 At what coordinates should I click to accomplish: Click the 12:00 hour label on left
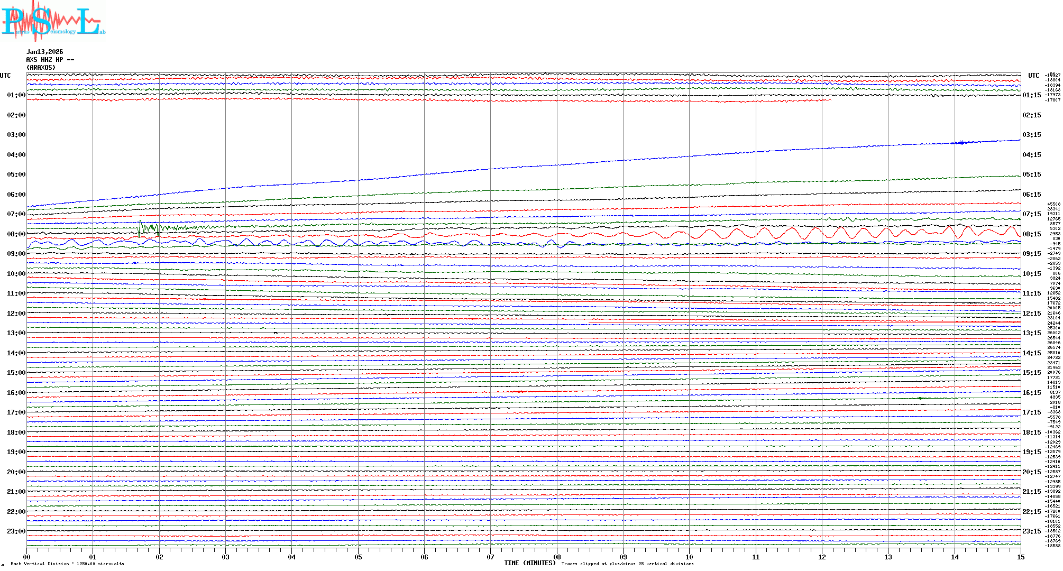(x=16, y=314)
